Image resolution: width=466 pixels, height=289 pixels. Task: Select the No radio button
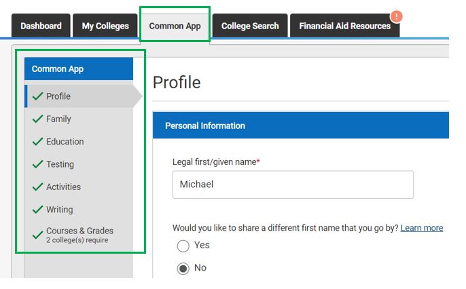(183, 269)
